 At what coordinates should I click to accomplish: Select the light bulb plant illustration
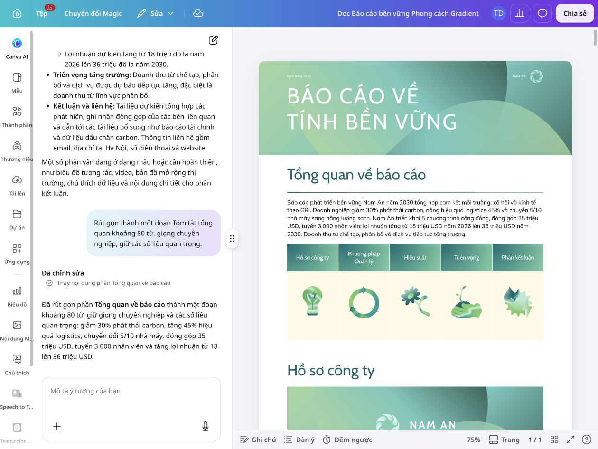(312, 302)
